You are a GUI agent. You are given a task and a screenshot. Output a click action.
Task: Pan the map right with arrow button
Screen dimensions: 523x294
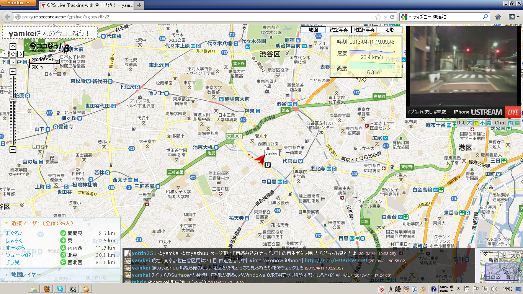coord(20,54)
